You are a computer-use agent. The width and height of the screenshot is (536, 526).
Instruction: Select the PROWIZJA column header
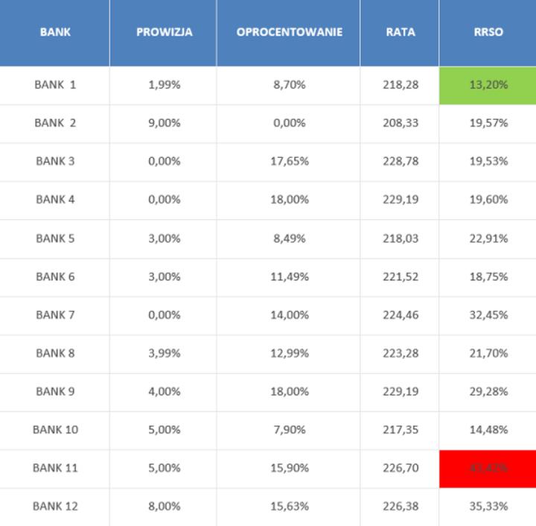(164, 32)
